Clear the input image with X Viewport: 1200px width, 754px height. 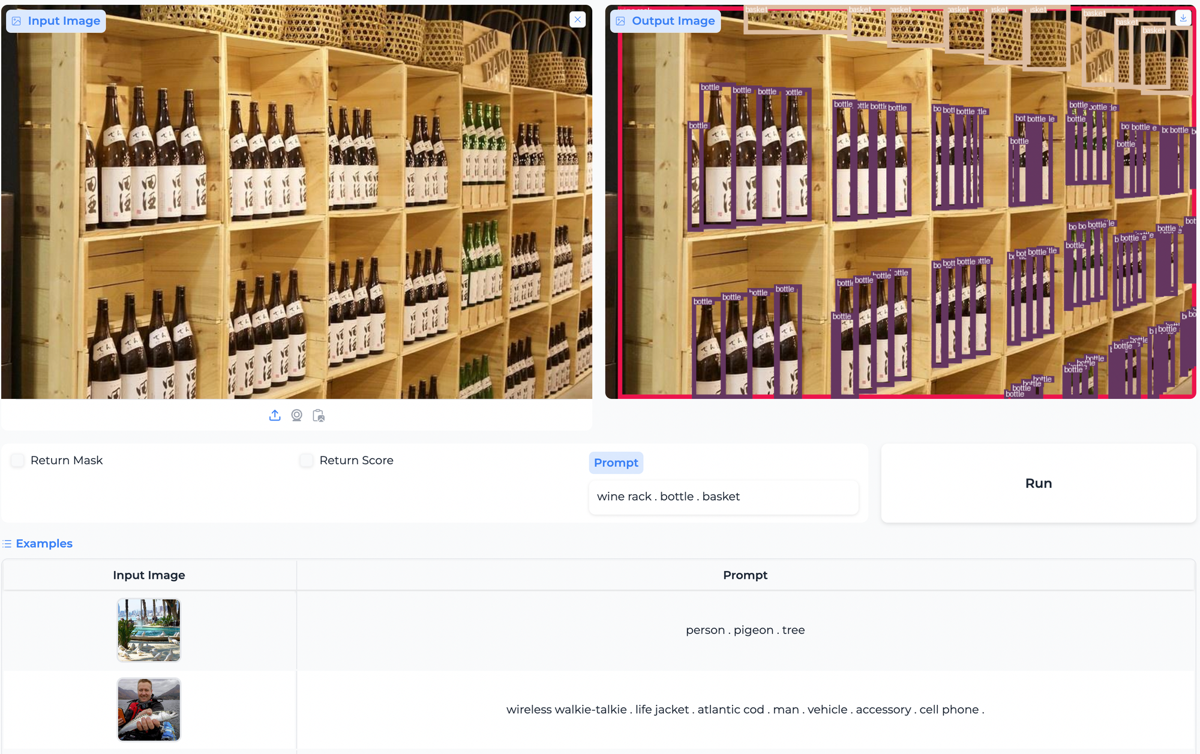click(x=577, y=20)
